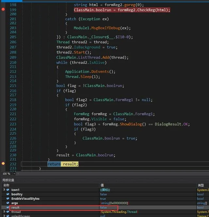Click the goreg method on line 198
The height and width of the screenshot is (217, 209).
pos(130,5)
